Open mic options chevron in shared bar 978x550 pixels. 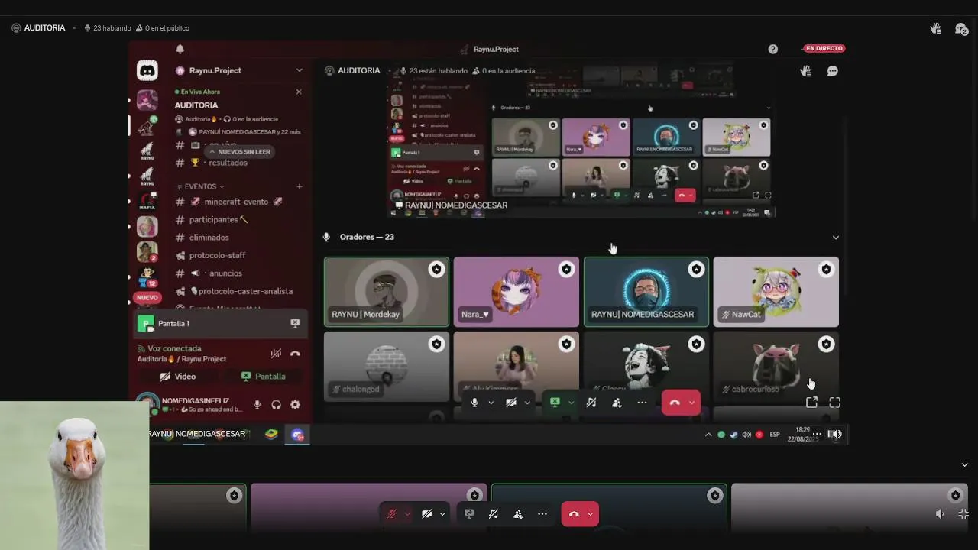pyautogui.click(x=491, y=403)
